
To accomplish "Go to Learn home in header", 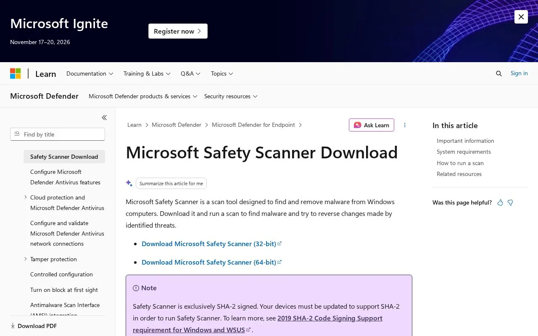I will click(45, 74).
